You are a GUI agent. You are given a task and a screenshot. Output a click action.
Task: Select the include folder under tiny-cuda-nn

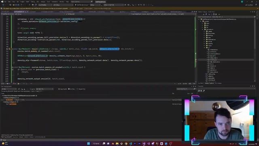click(210, 41)
